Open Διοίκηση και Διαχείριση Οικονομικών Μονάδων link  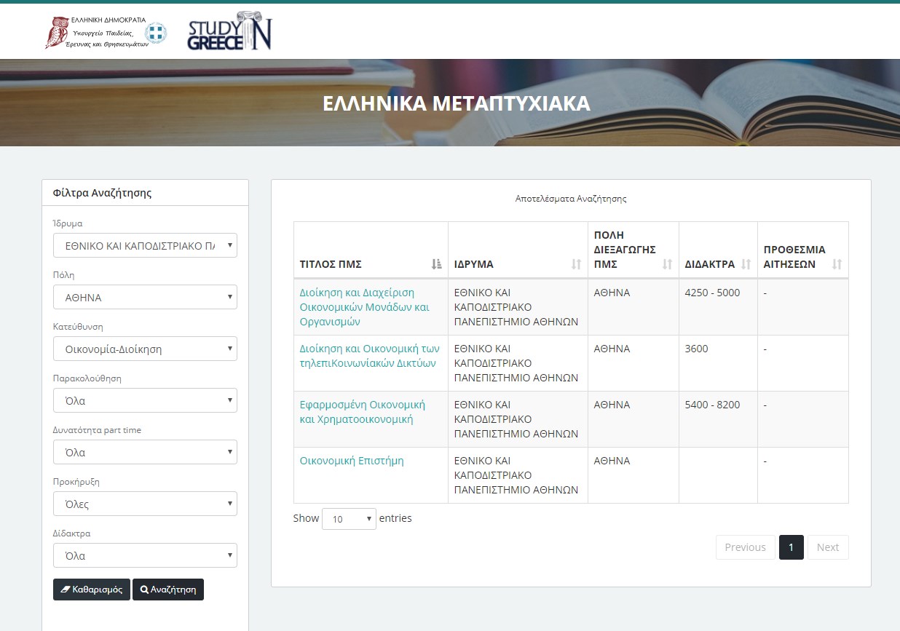coord(365,307)
